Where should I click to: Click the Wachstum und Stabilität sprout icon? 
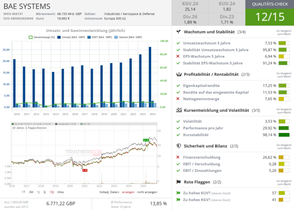178,32
